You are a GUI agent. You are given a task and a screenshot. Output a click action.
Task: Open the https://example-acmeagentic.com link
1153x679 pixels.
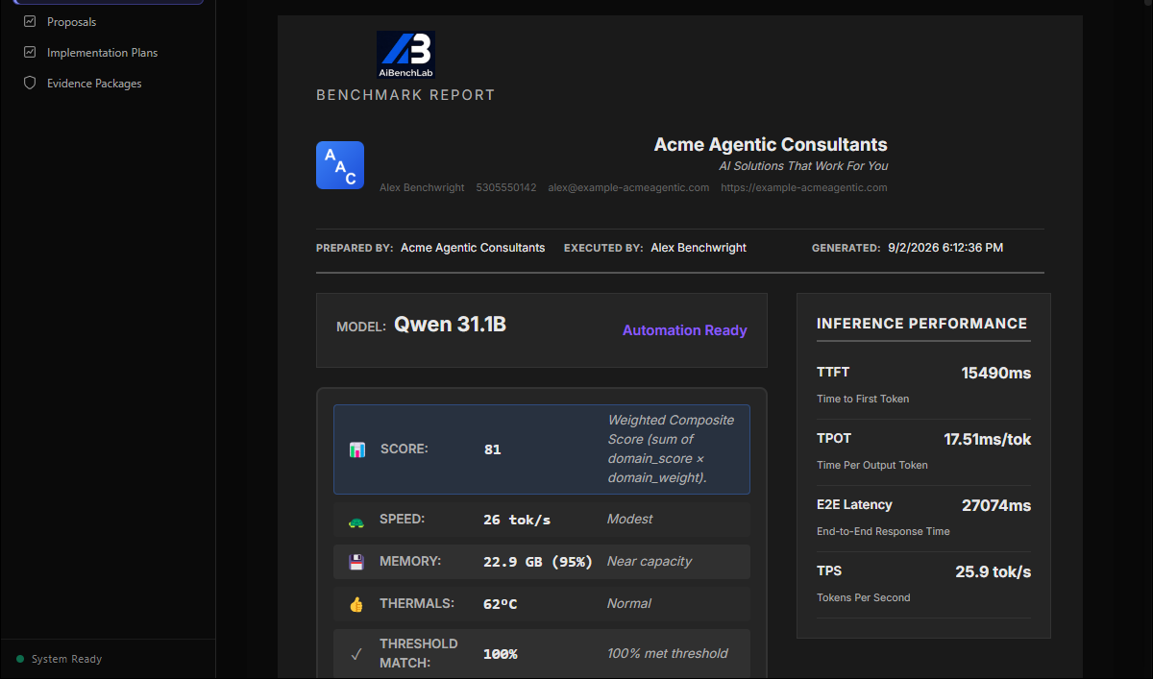(804, 187)
